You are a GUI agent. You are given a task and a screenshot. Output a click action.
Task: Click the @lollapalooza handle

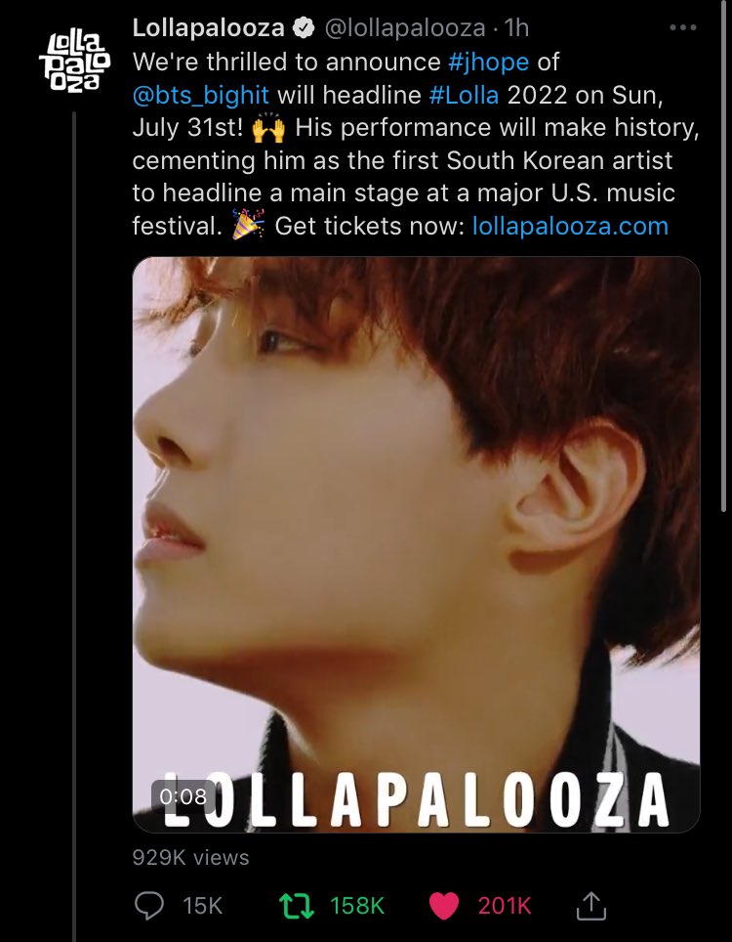coord(405,27)
